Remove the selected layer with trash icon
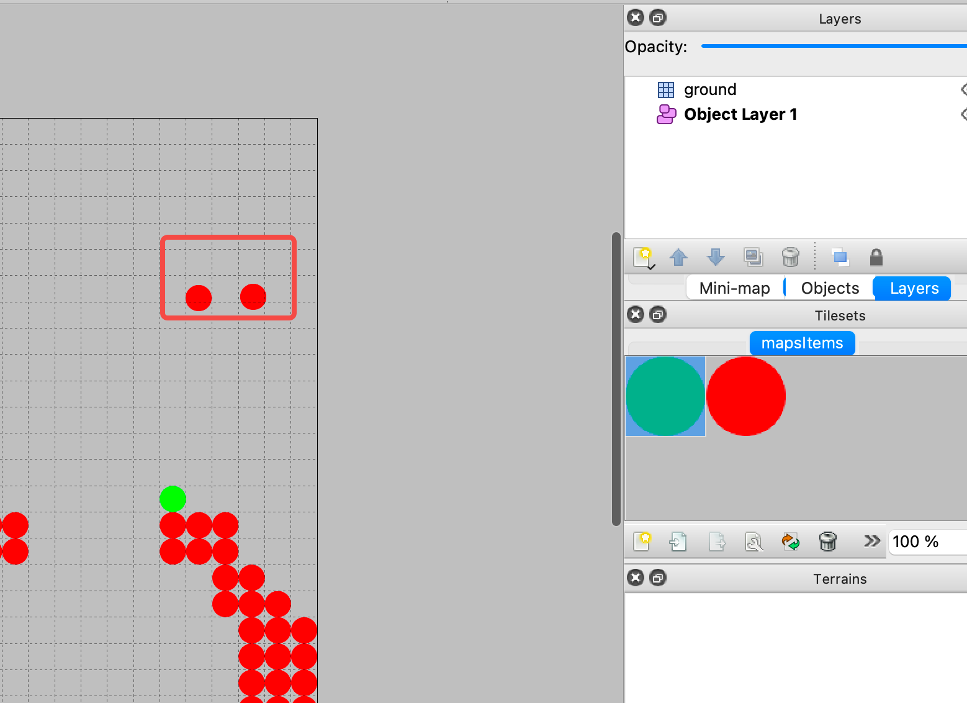The width and height of the screenshot is (967, 703). coord(790,257)
